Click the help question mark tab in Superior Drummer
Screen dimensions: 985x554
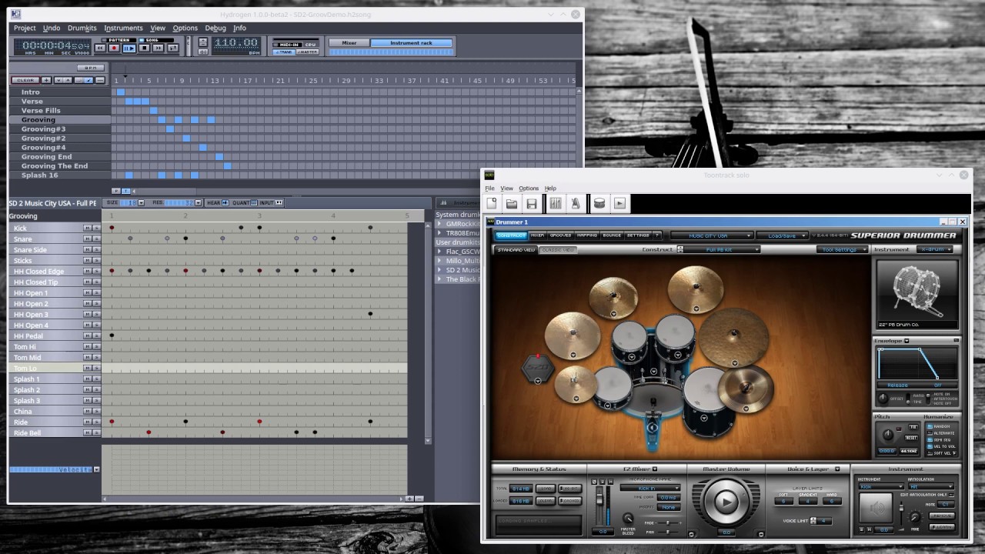pyautogui.click(x=656, y=235)
